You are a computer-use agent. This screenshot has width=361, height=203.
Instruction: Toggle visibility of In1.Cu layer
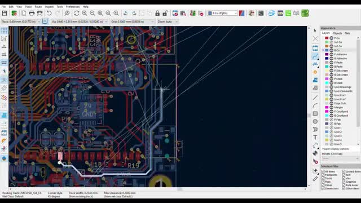(332, 42)
